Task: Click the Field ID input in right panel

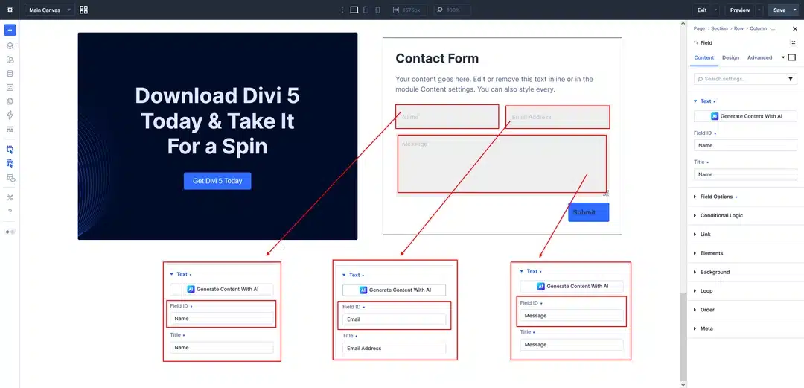Action: [x=745, y=145]
